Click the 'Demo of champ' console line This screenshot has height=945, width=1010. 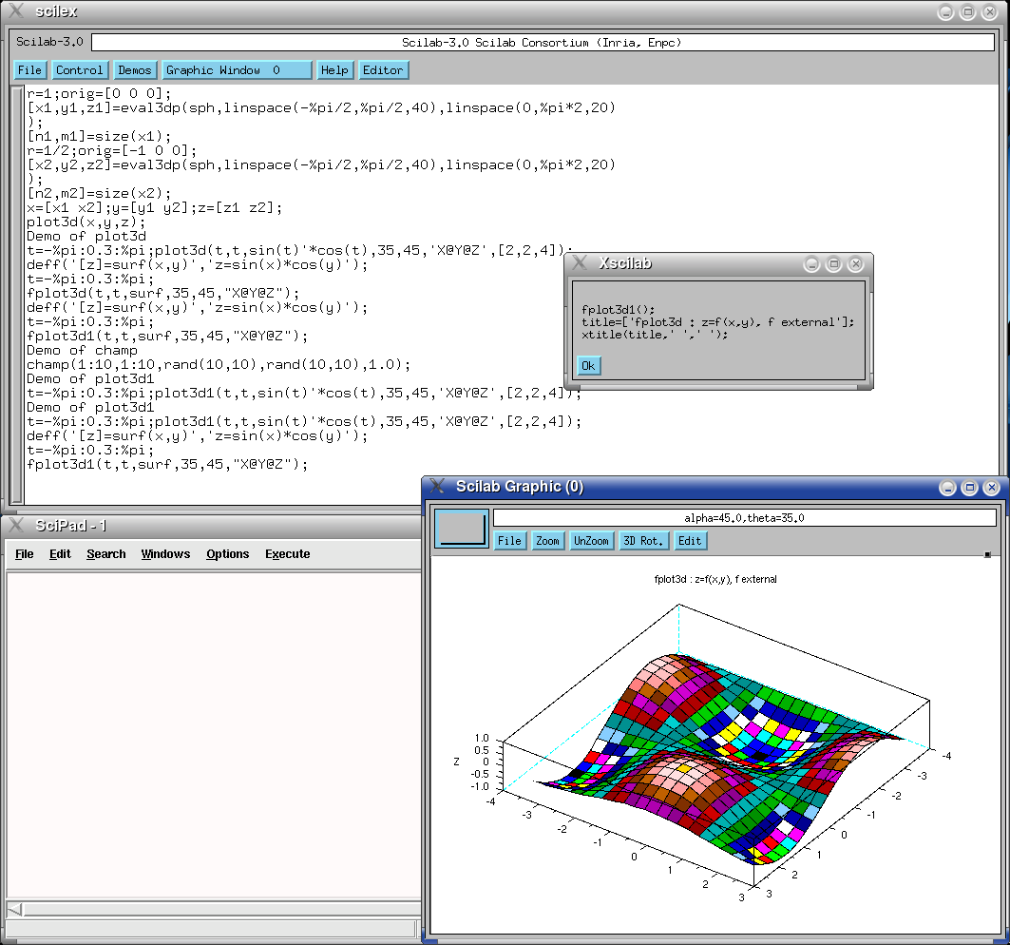(82, 351)
